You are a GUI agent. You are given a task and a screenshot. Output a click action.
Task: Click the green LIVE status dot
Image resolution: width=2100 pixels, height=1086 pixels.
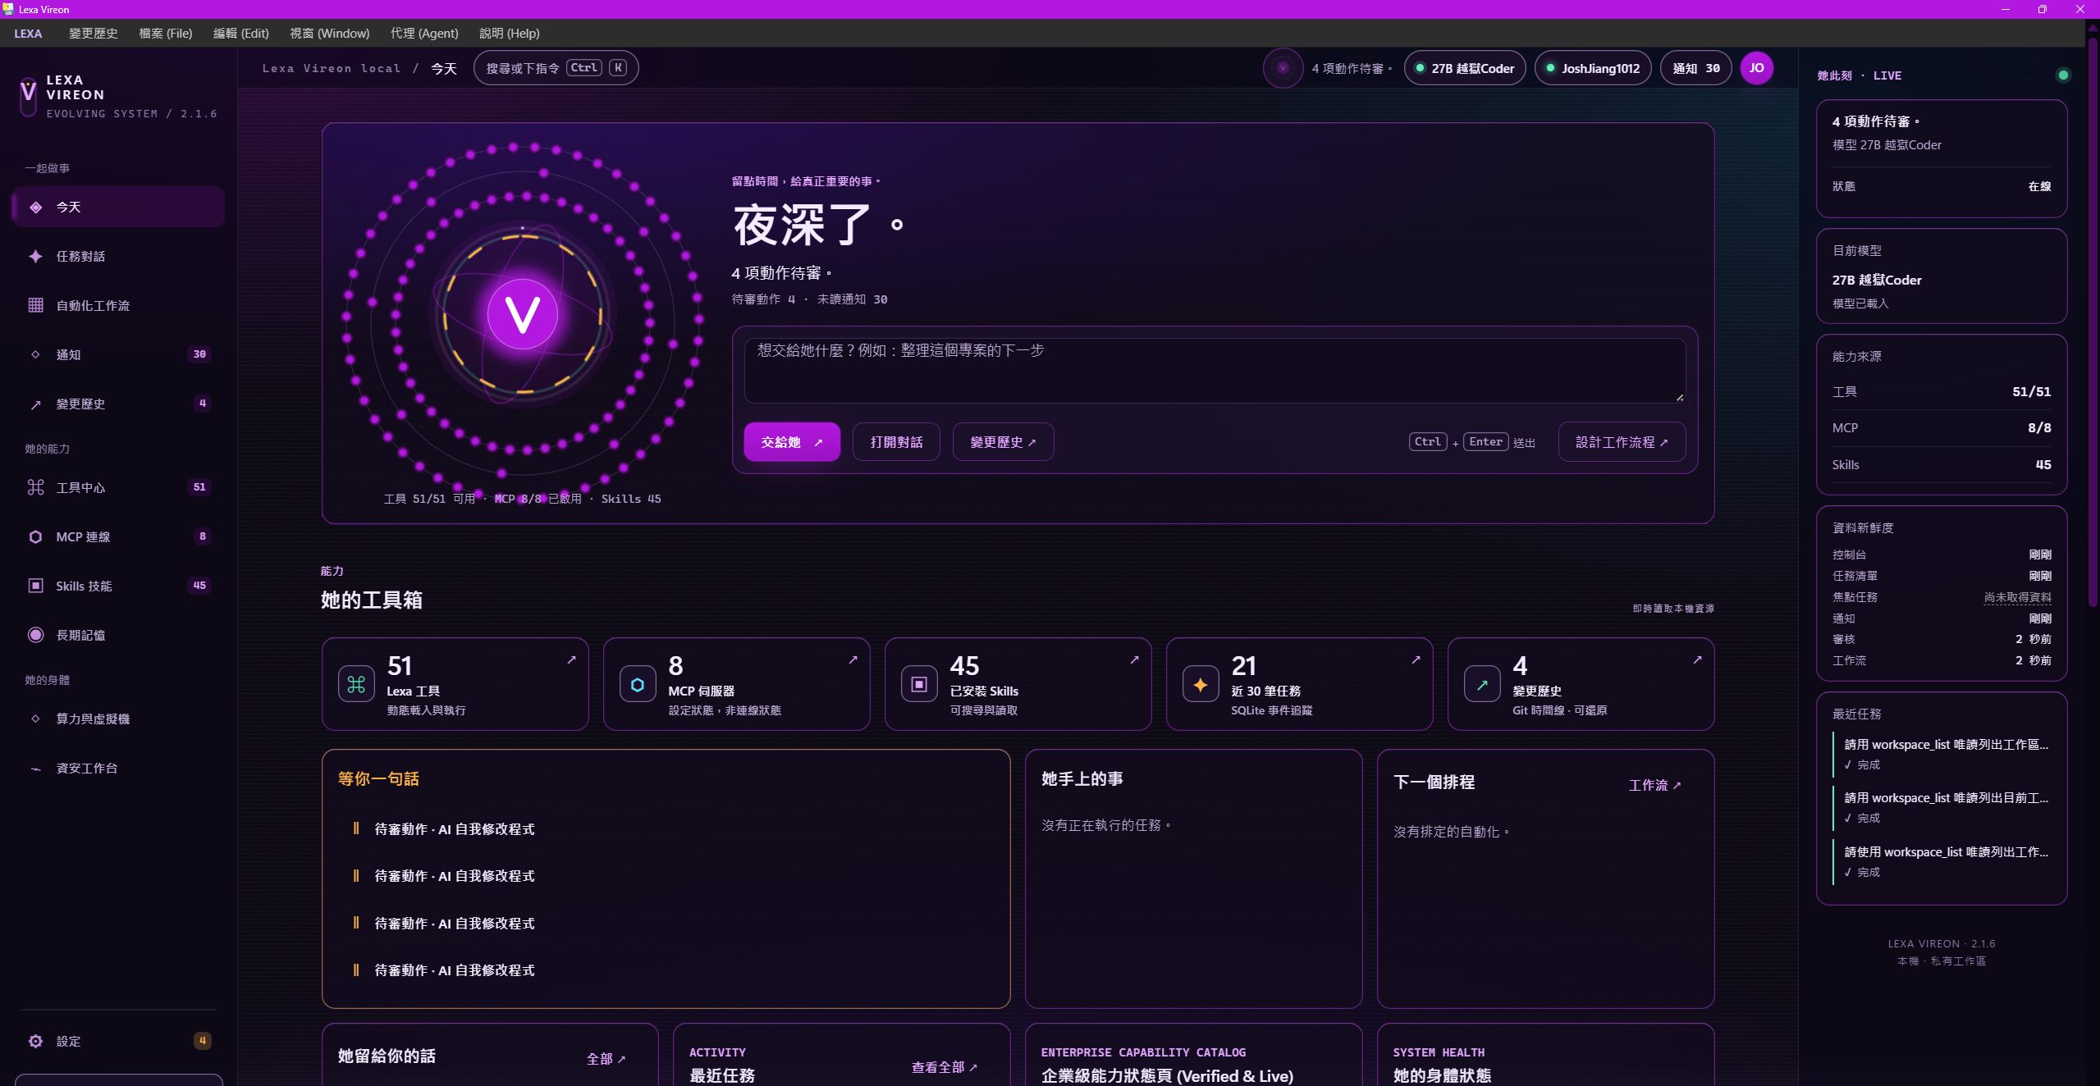[2063, 75]
